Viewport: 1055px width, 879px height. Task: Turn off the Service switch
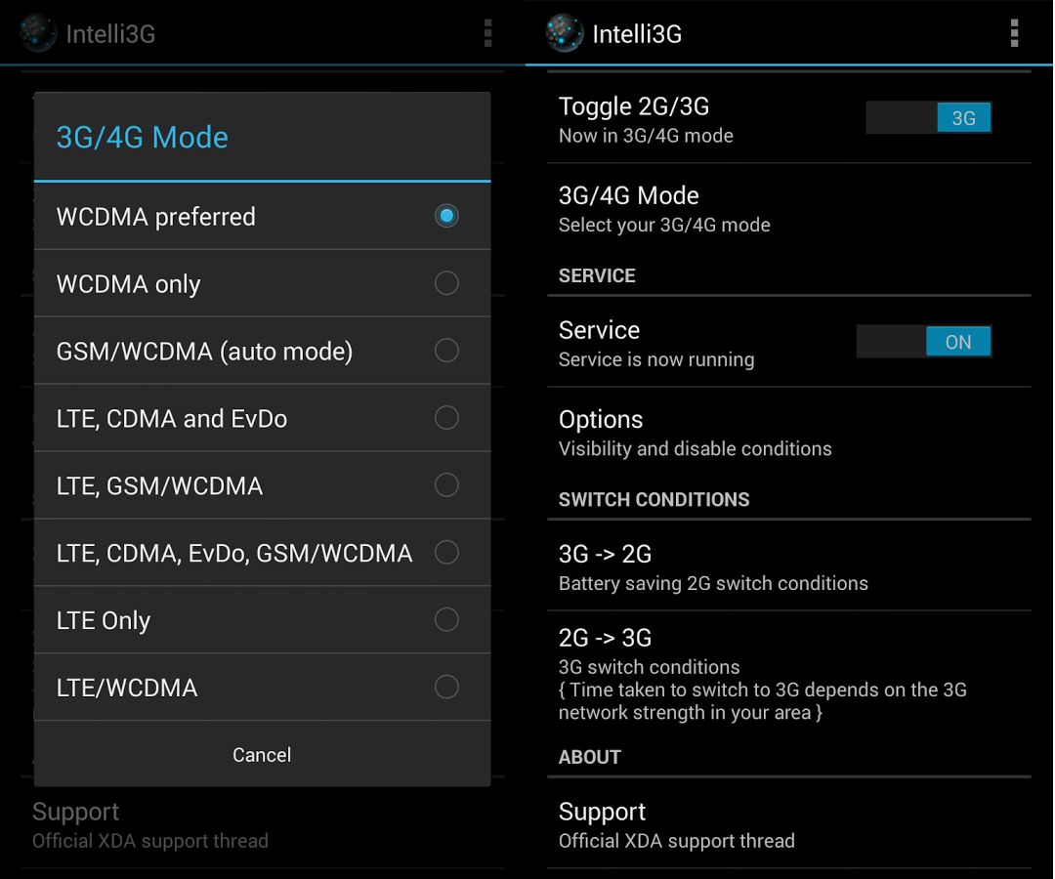(924, 342)
